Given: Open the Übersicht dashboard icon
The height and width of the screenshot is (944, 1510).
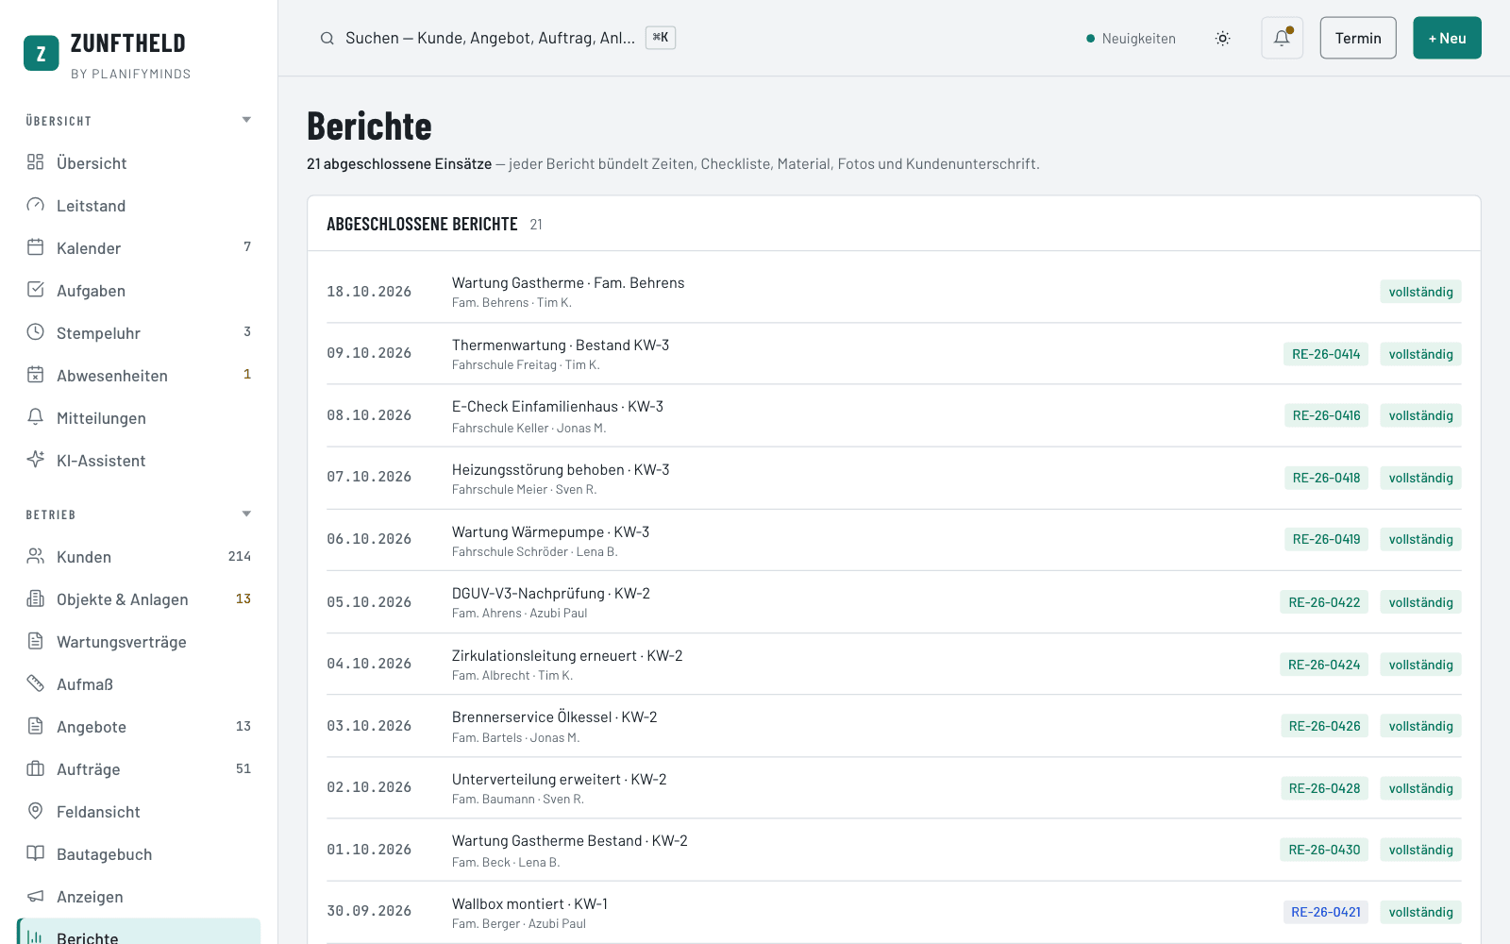Looking at the screenshot, I should pyautogui.click(x=35, y=162).
